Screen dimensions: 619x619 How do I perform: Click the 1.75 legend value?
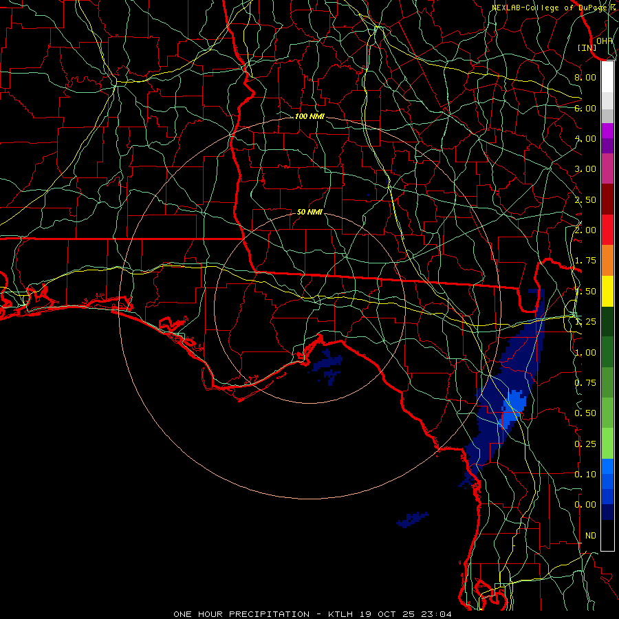(585, 261)
